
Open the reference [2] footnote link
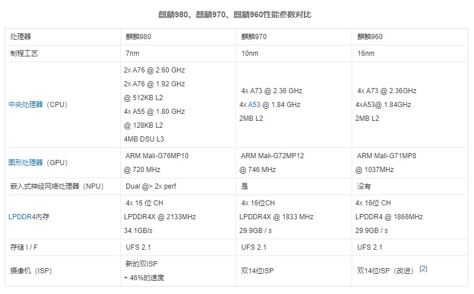coord(423,269)
